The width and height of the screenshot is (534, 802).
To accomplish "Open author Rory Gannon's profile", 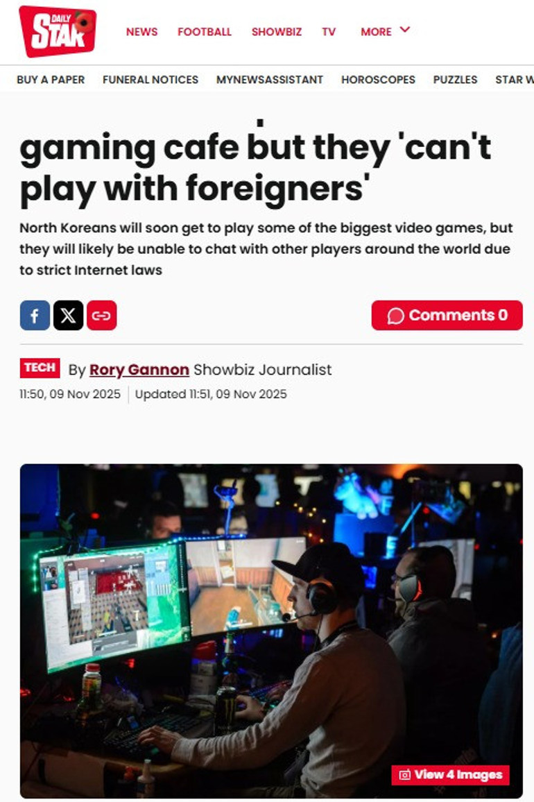I will point(139,369).
